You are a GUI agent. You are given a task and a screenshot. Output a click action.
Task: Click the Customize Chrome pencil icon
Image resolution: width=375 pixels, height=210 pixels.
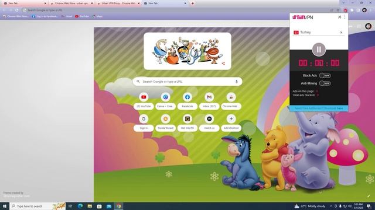[369, 196]
